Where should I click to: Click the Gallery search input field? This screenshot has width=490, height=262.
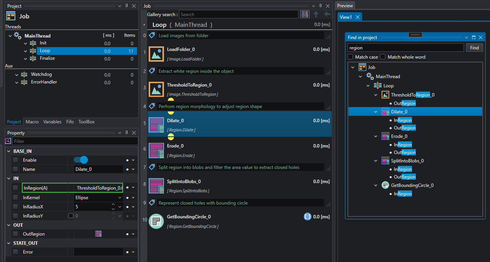click(x=239, y=15)
